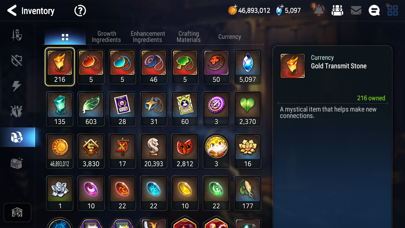Select the white knight chess piece item
405x228 pixels.
click(x=154, y=151)
